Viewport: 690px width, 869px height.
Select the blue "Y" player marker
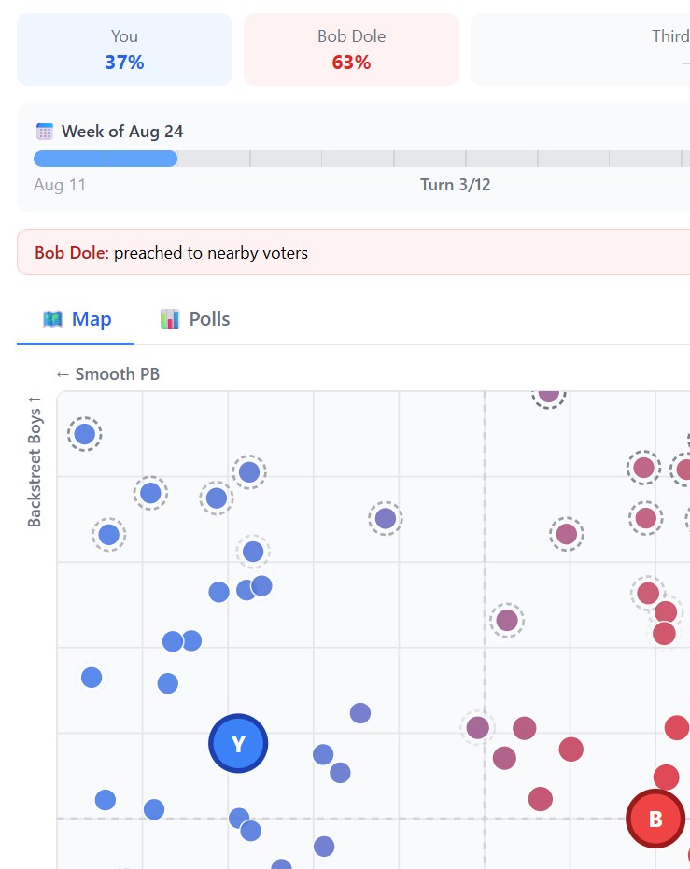click(x=238, y=744)
